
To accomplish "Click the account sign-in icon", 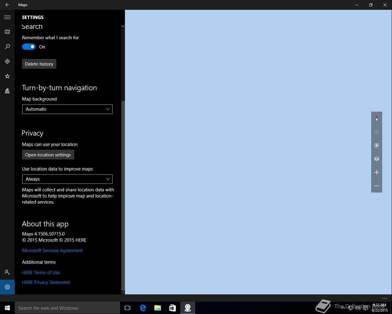I will coord(7,272).
